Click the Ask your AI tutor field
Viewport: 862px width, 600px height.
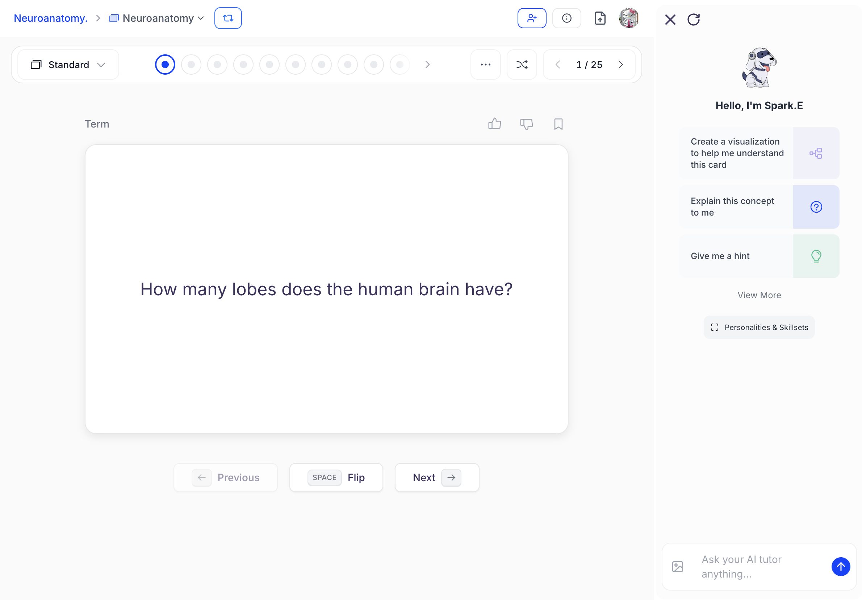point(758,566)
